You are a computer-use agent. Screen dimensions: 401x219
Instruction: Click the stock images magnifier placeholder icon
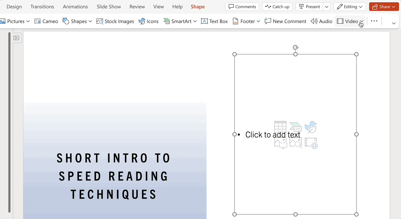coord(296,143)
